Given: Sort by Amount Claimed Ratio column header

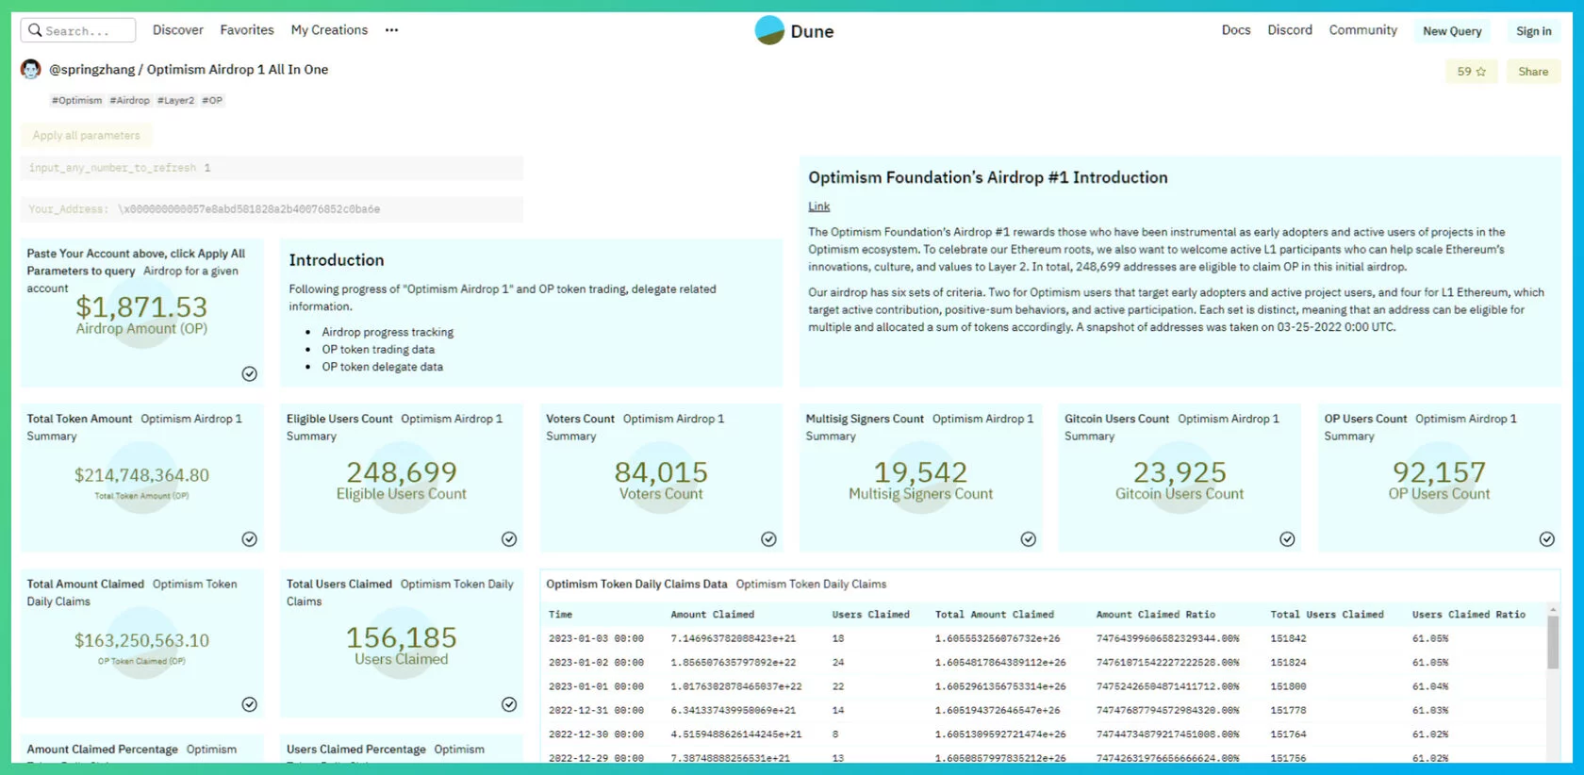Looking at the screenshot, I should pyautogui.click(x=1155, y=615).
